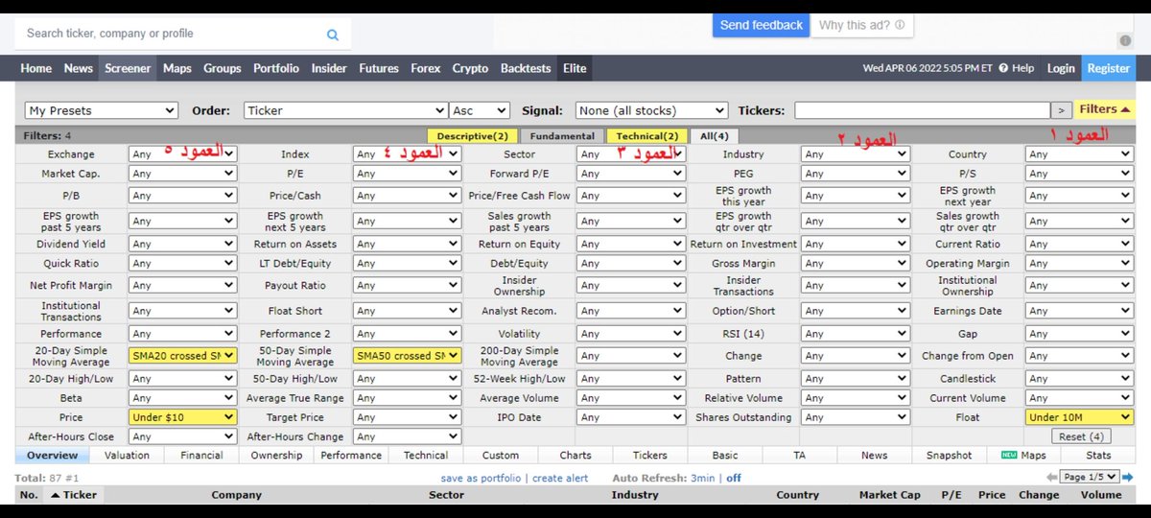Image resolution: width=1151 pixels, height=518 pixels.
Task: Open the Dividend Yield filter dropdown
Action: [x=182, y=244]
